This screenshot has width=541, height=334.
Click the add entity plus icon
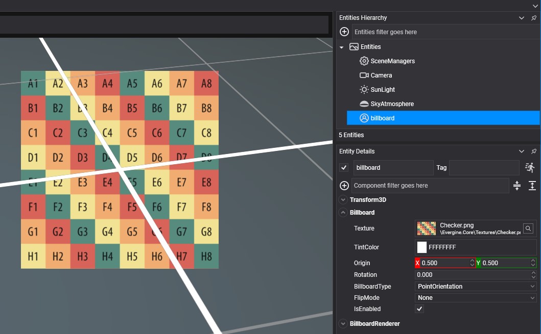(x=344, y=32)
